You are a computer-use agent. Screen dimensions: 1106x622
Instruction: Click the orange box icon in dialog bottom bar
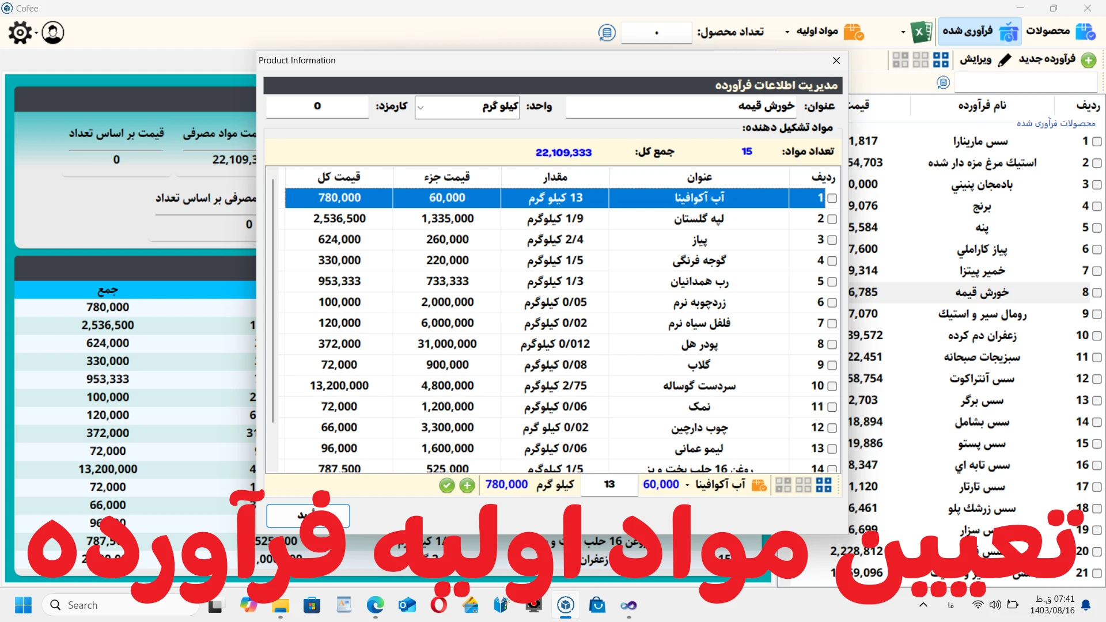759,485
